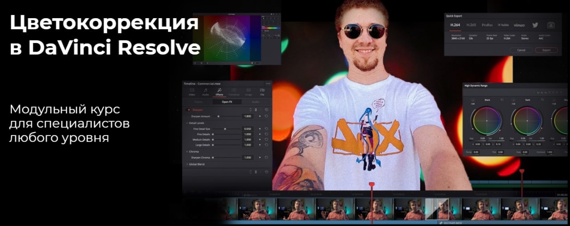Collapse the Detail Levels section
The width and height of the screenshot is (570, 226).
tap(187, 123)
